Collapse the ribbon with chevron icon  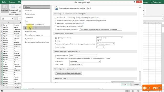(x=163, y=15)
